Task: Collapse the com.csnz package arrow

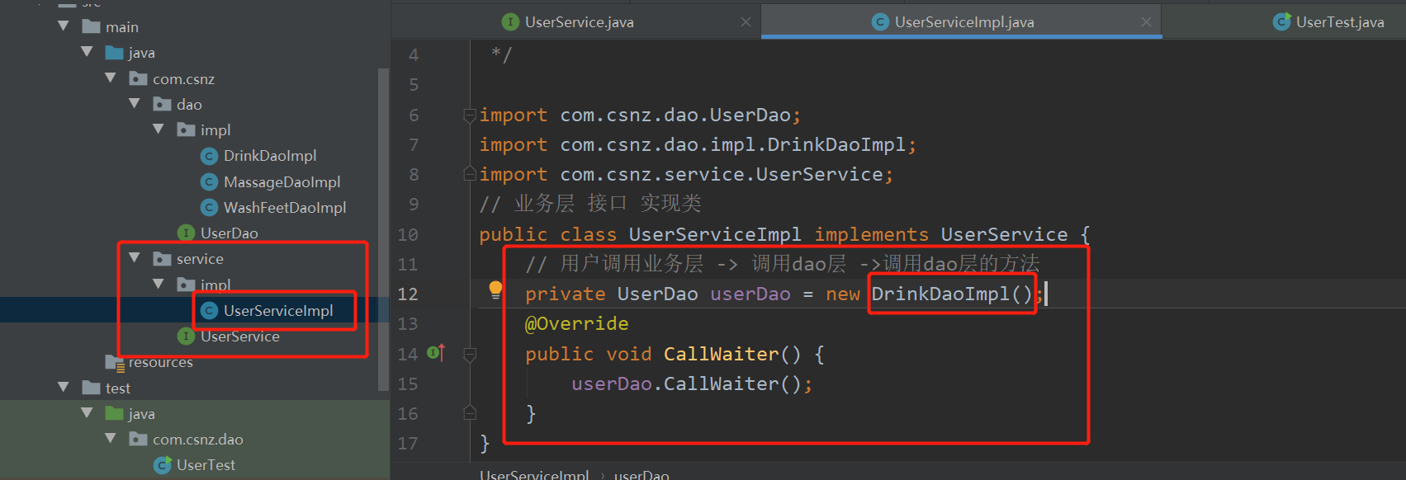Action: [x=111, y=78]
